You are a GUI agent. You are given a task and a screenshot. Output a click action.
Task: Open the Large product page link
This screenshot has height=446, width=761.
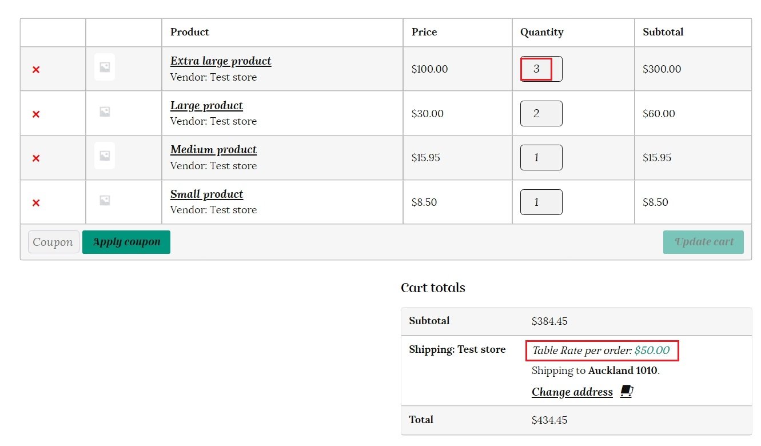point(206,106)
